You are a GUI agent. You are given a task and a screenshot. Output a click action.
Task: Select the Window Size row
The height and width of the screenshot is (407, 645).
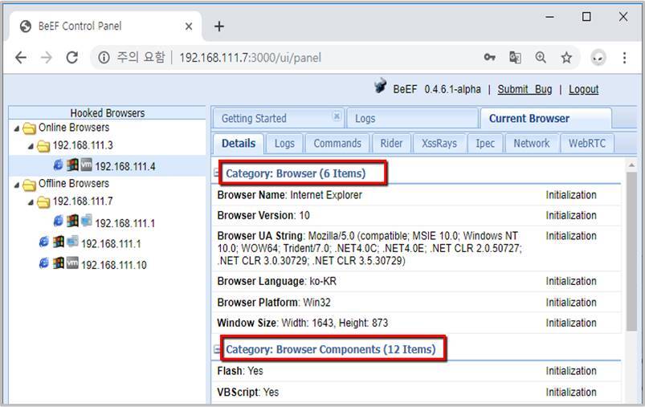pos(416,323)
